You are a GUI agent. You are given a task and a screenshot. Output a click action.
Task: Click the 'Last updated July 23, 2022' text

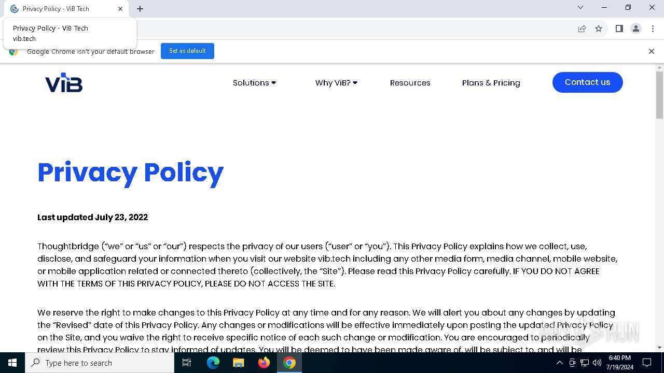(92, 218)
